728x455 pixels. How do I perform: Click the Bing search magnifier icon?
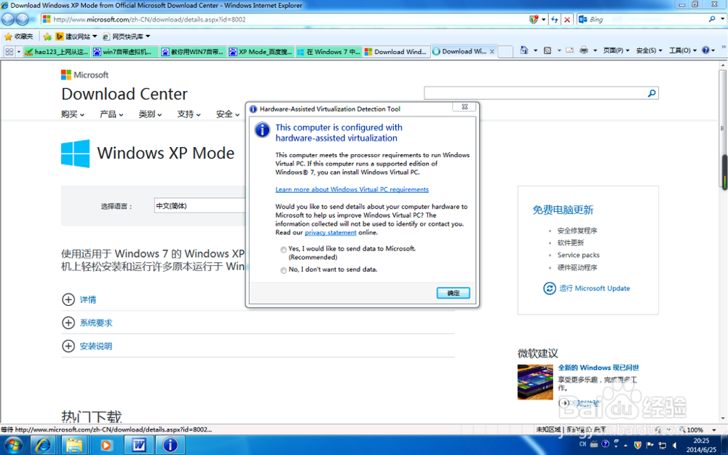click(712, 19)
